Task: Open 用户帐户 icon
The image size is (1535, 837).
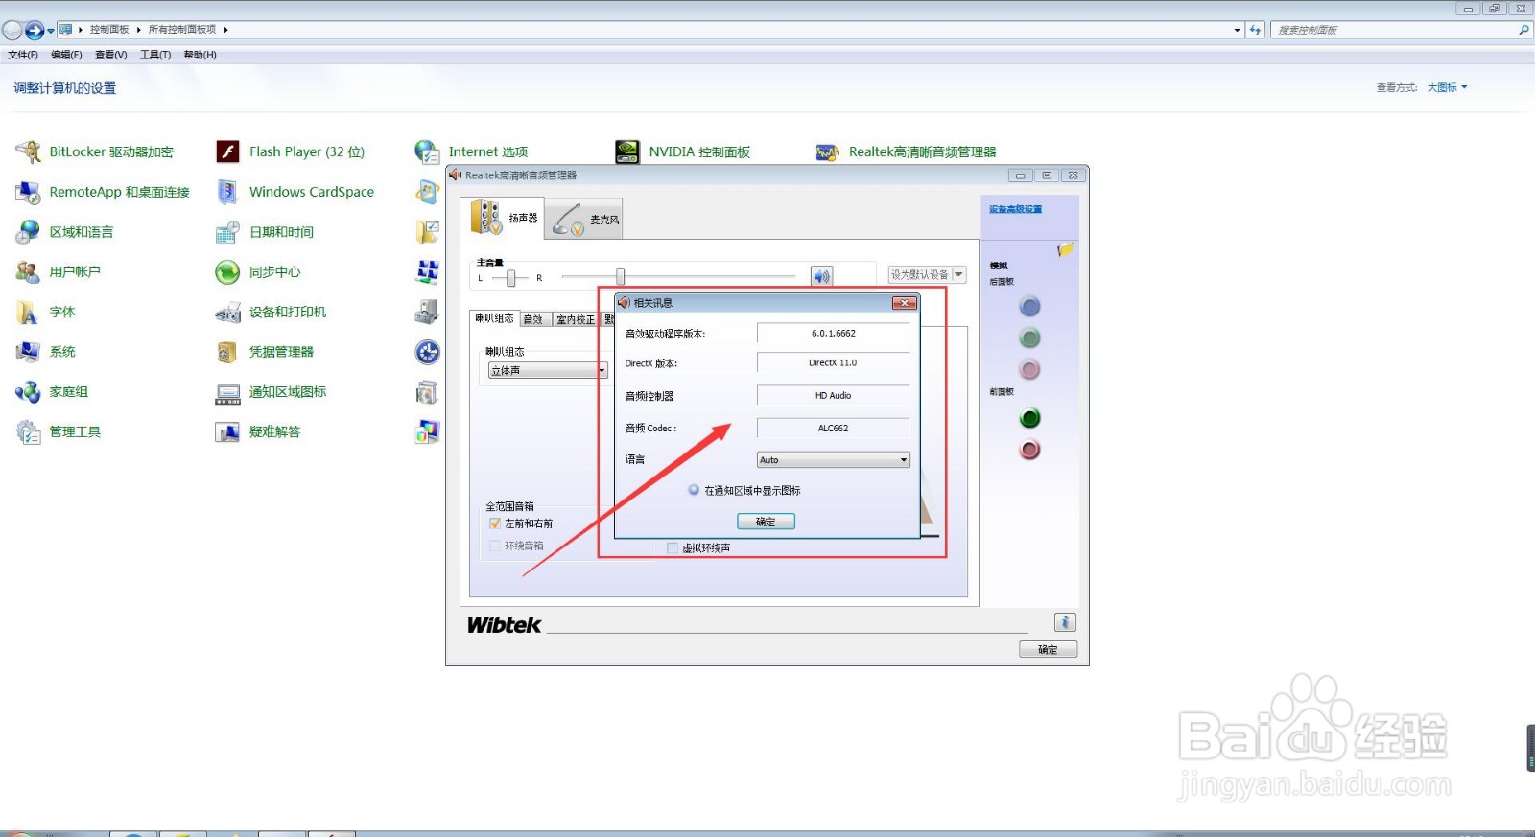Action: click(x=28, y=271)
